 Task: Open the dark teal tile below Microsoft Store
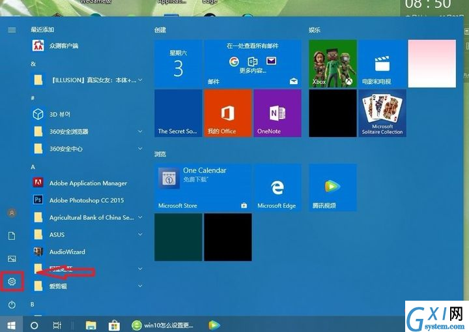coord(178,237)
